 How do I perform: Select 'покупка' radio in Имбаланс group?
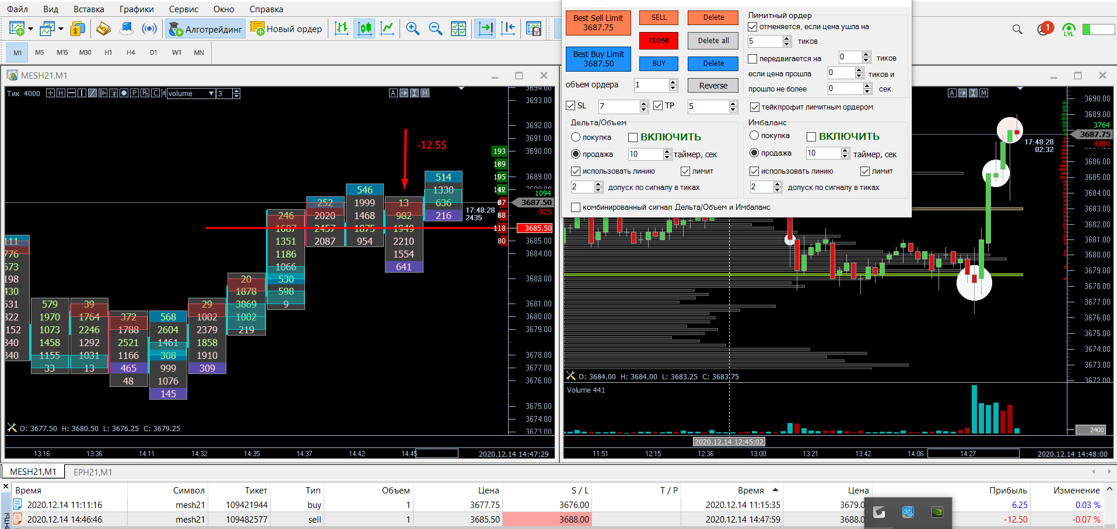[x=754, y=136]
